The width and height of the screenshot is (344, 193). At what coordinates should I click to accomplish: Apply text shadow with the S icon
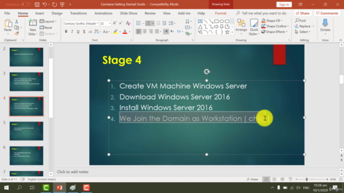point(84,32)
